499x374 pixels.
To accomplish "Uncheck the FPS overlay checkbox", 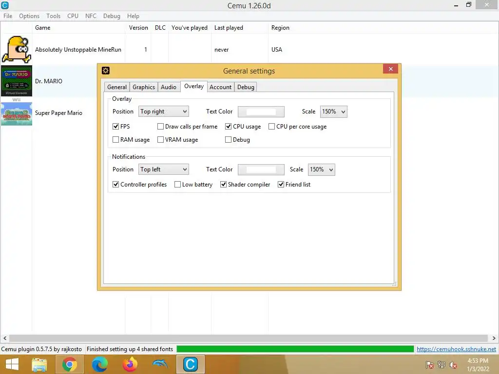I will 115,127.
